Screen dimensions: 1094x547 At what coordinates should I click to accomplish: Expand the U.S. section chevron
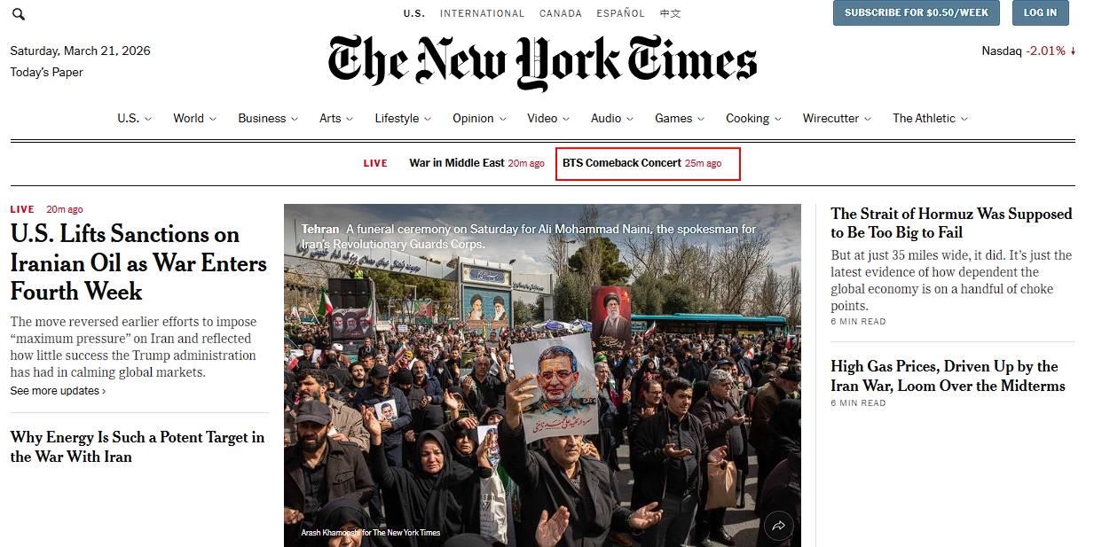(148, 119)
